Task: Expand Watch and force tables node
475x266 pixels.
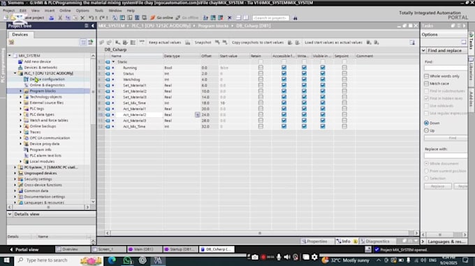Action: (20, 120)
